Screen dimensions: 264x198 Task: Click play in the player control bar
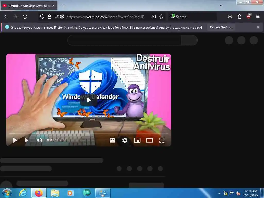15,140
